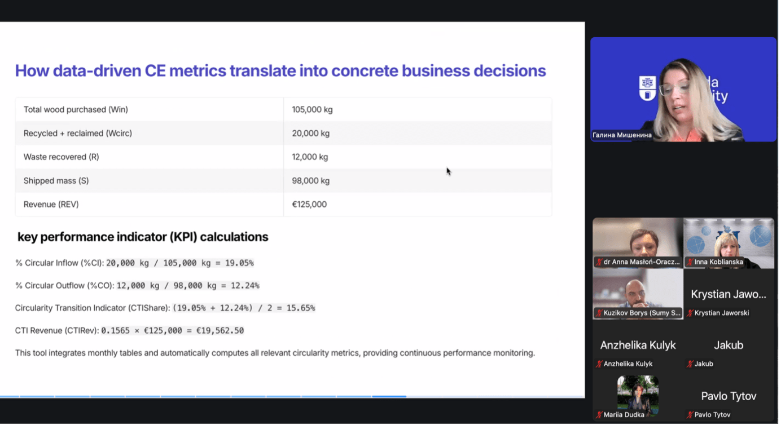Click the Jakub participant tile name

pos(729,345)
